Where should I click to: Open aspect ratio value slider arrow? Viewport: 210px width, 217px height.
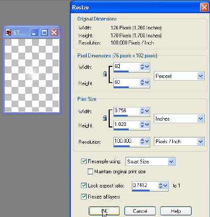tap(165, 185)
